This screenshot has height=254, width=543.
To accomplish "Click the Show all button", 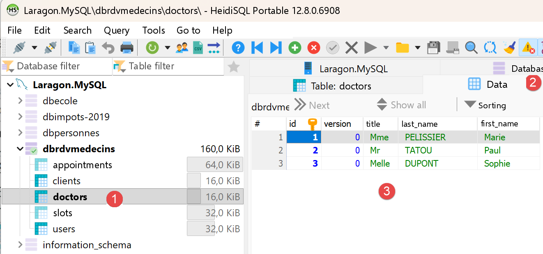I will tap(402, 105).
